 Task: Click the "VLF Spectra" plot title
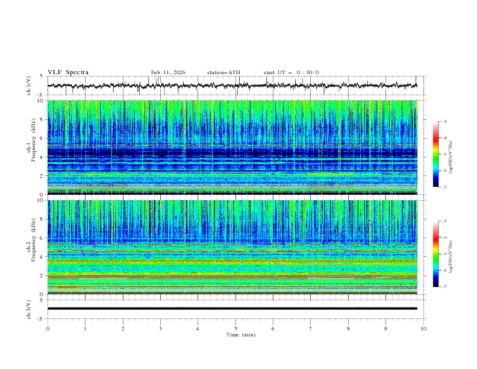68,72
